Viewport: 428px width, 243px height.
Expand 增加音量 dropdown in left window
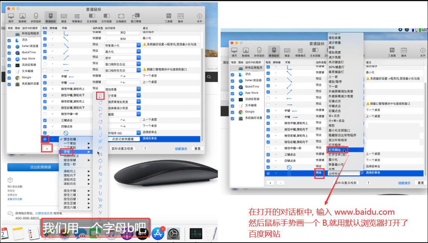[x=139, y=89]
